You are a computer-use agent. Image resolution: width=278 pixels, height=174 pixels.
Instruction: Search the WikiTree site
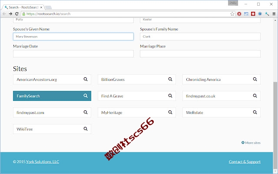point(52,129)
